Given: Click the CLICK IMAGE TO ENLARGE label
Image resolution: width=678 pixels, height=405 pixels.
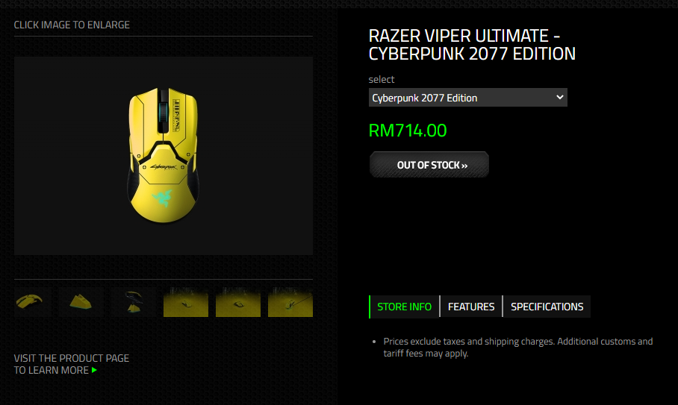Looking at the screenshot, I should point(72,25).
